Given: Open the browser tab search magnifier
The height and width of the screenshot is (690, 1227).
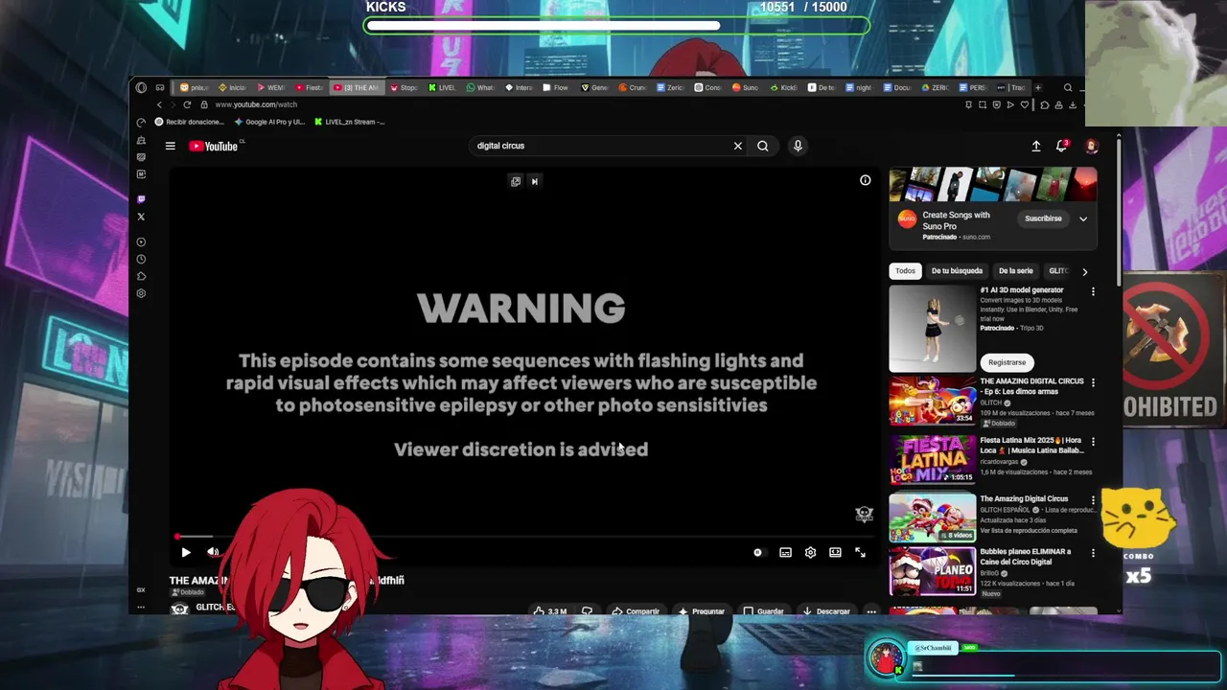Looking at the screenshot, I should click(x=1068, y=87).
